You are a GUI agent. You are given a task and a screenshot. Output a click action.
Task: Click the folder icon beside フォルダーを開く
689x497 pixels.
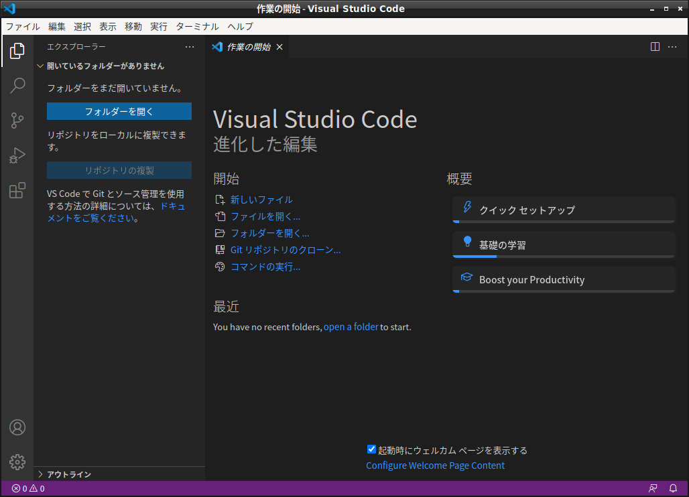[220, 233]
